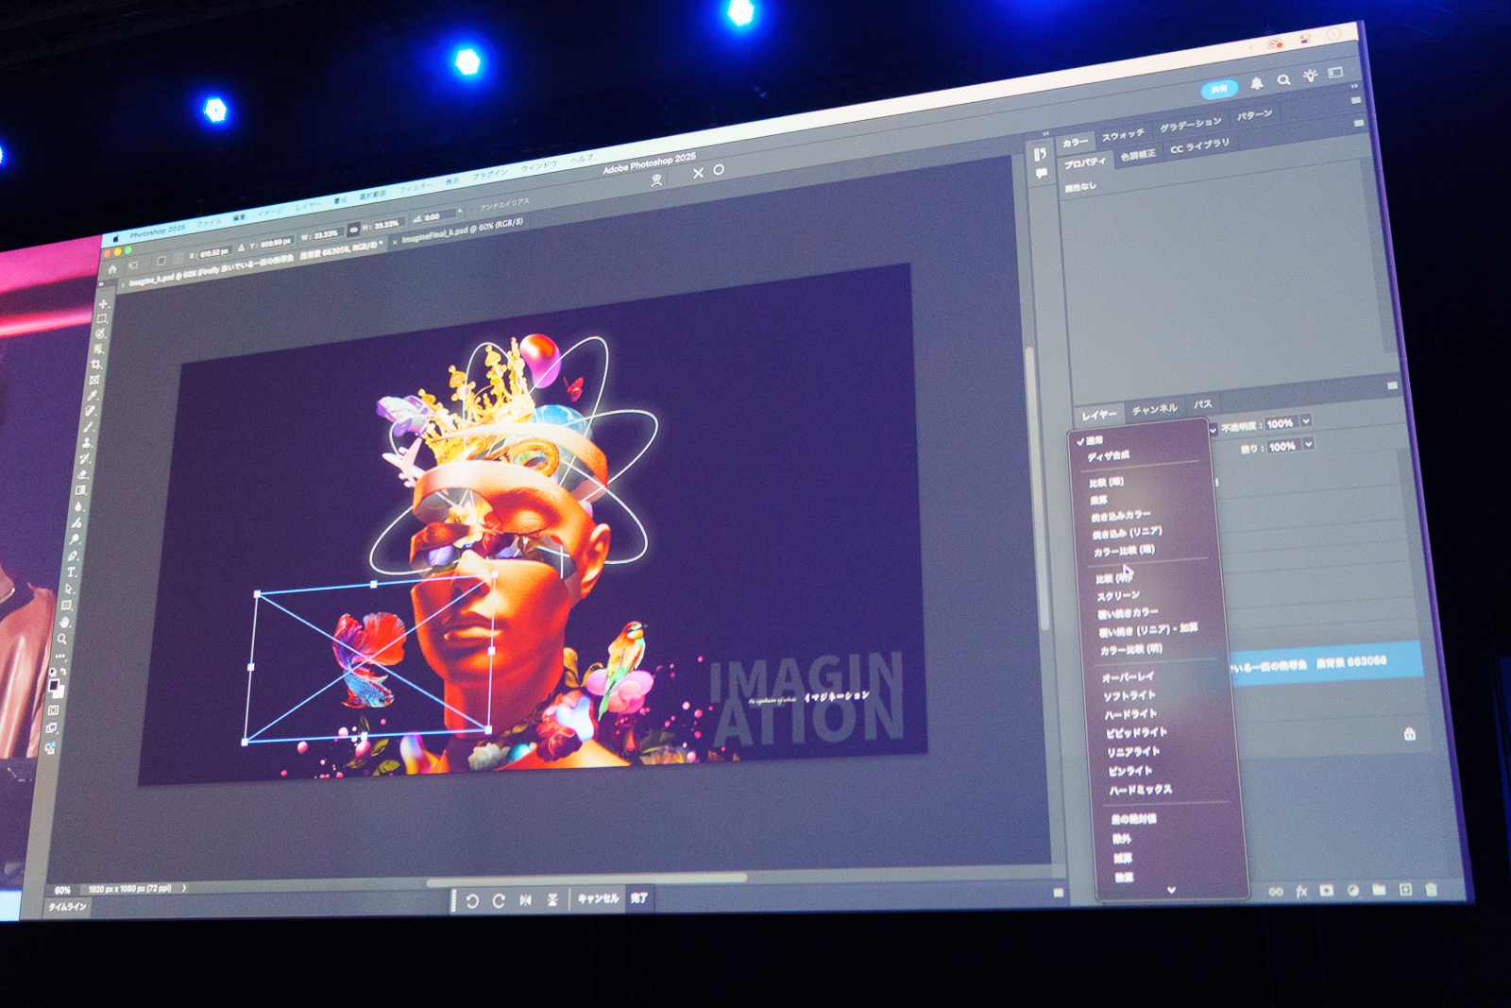Open the Photoshop search icon in the top bar
The height and width of the screenshot is (1008, 1511).
(1282, 81)
